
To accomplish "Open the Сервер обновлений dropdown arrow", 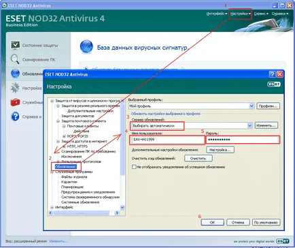I will pyautogui.click(x=249, y=125).
